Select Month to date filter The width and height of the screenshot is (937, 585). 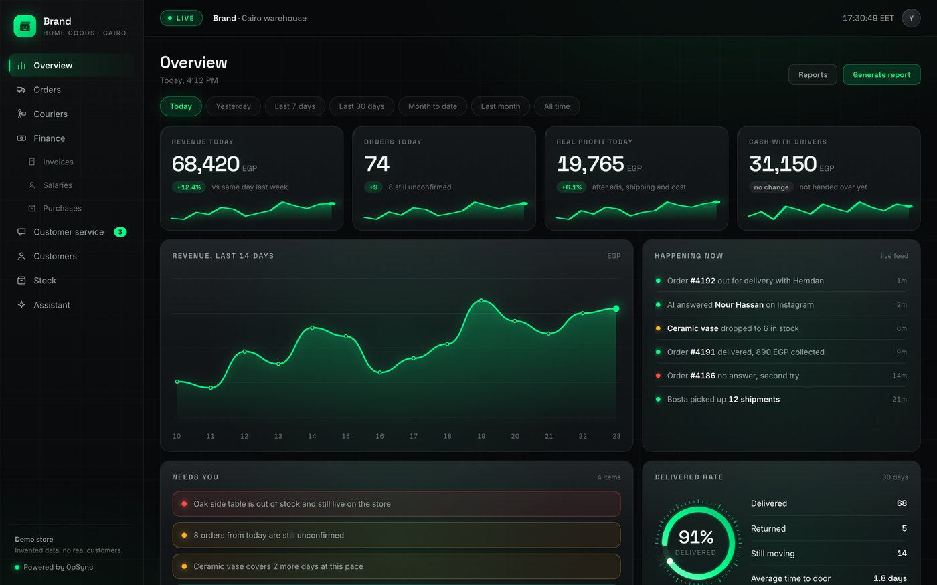point(432,106)
